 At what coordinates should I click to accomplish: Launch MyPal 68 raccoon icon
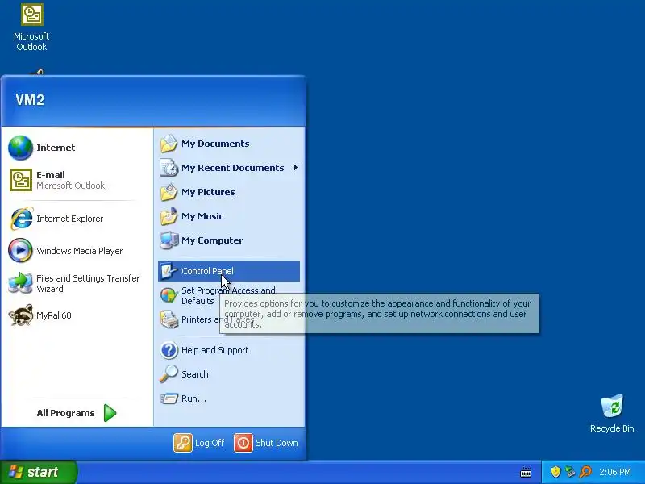(21, 315)
